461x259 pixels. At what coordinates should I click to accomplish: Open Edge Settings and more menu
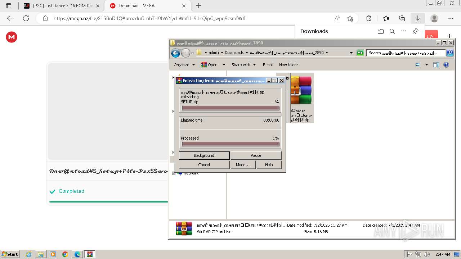[451, 18]
